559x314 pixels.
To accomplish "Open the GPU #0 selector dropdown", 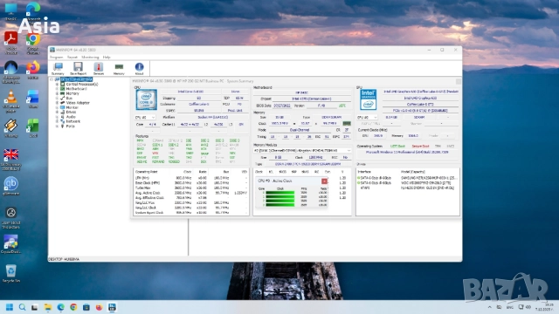I will pos(367,117).
